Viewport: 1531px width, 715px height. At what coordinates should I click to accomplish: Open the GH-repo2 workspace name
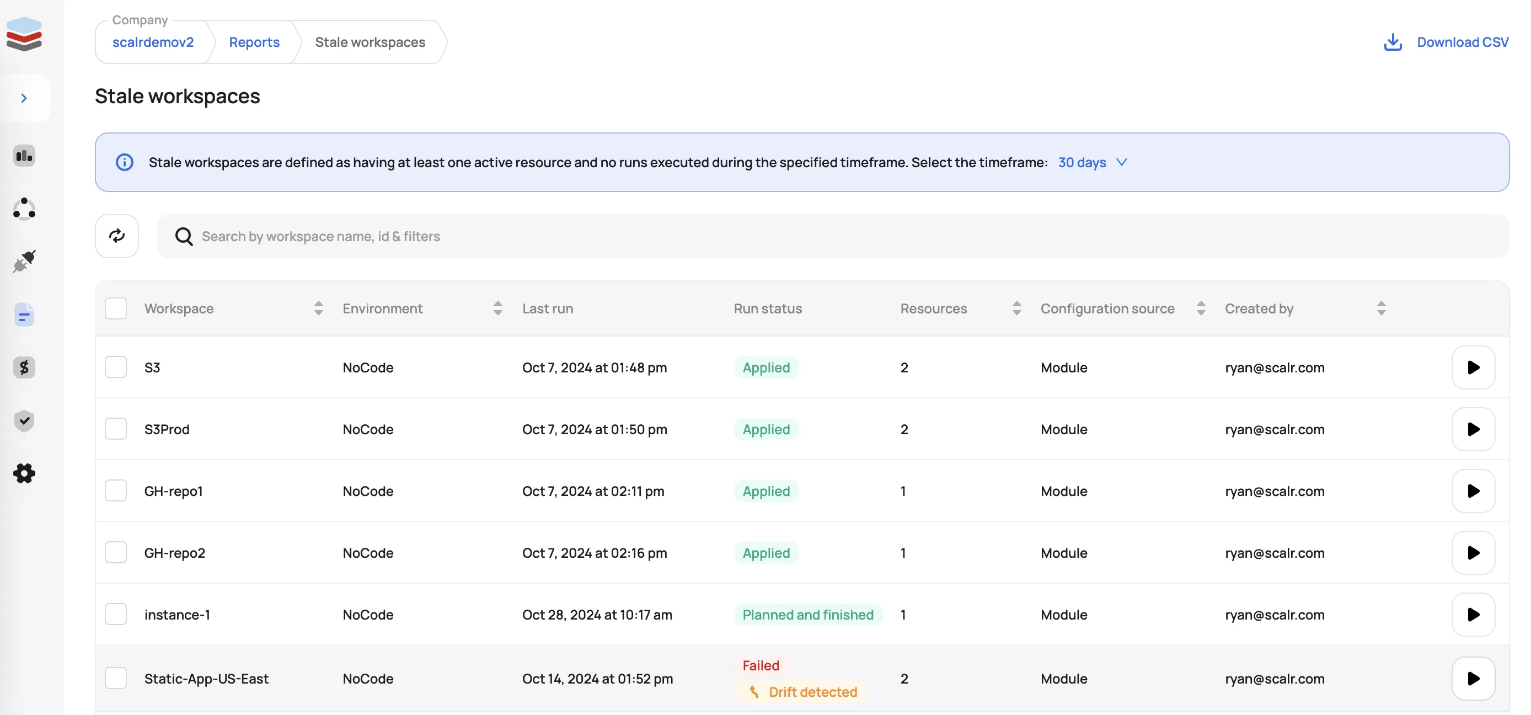(x=175, y=553)
